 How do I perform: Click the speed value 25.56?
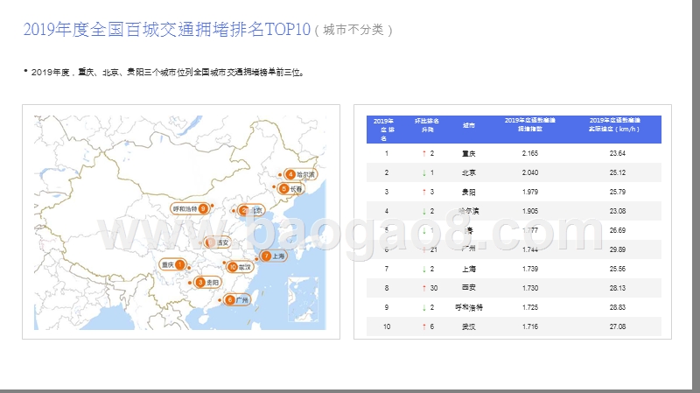[x=618, y=269]
